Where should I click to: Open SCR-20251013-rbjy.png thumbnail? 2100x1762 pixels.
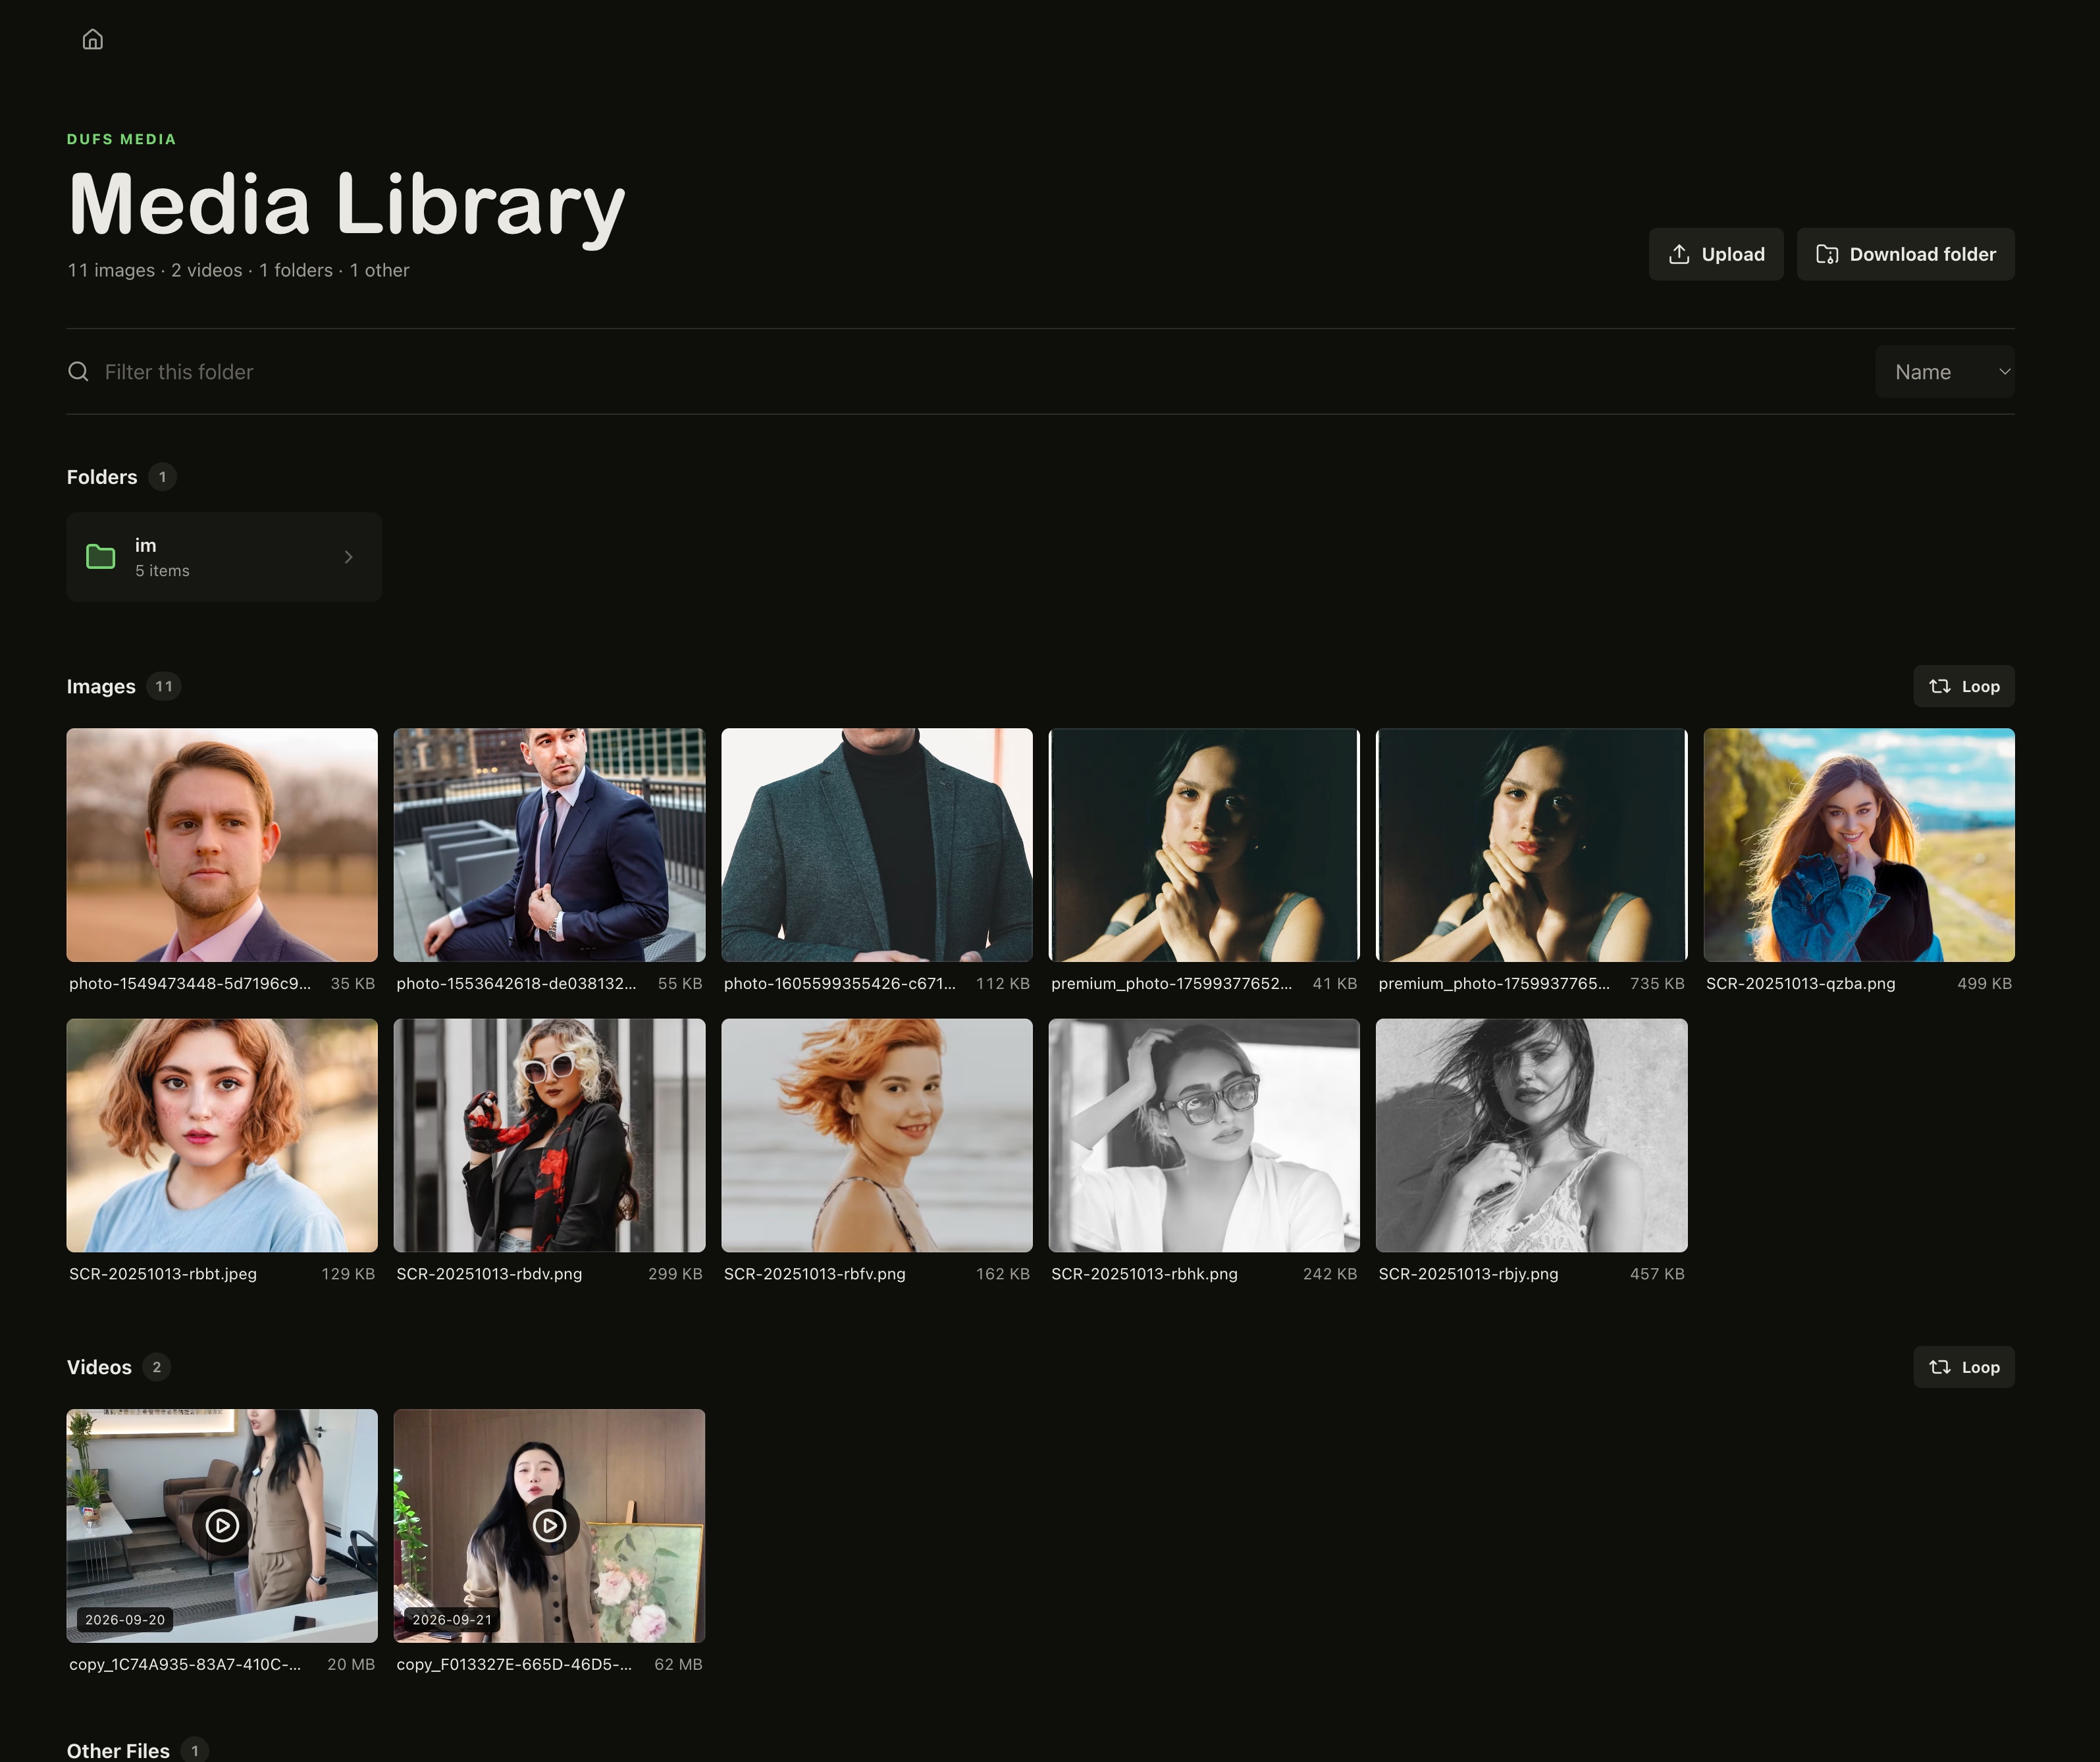click(1532, 1135)
